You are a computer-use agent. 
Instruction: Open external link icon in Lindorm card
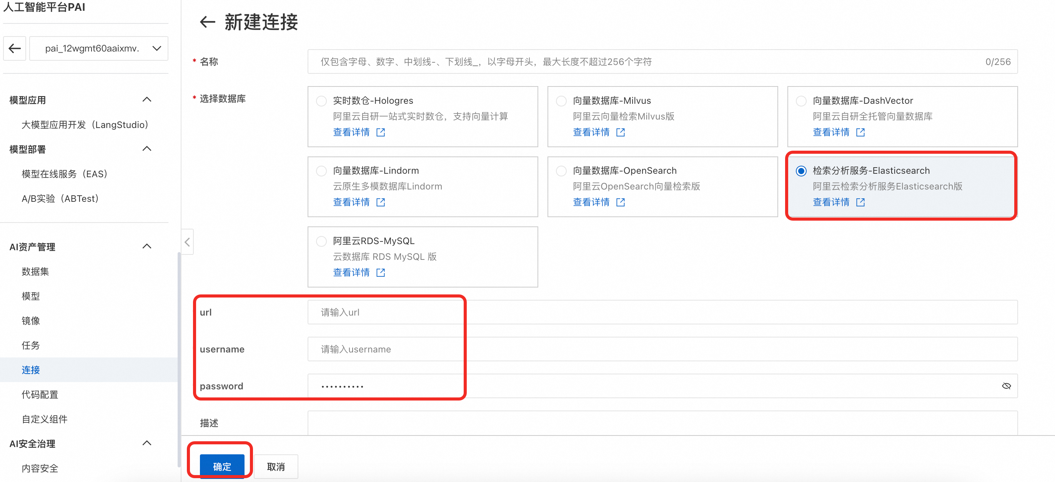pos(381,202)
